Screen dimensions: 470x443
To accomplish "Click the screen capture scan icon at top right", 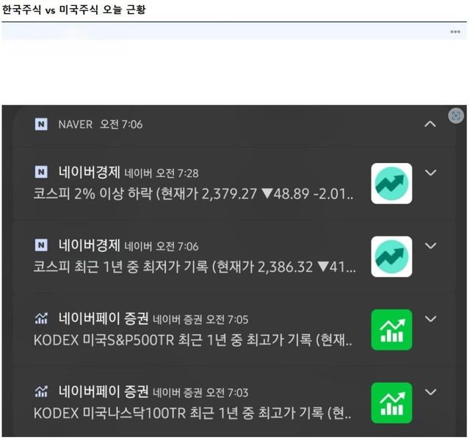I will click(x=455, y=115).
